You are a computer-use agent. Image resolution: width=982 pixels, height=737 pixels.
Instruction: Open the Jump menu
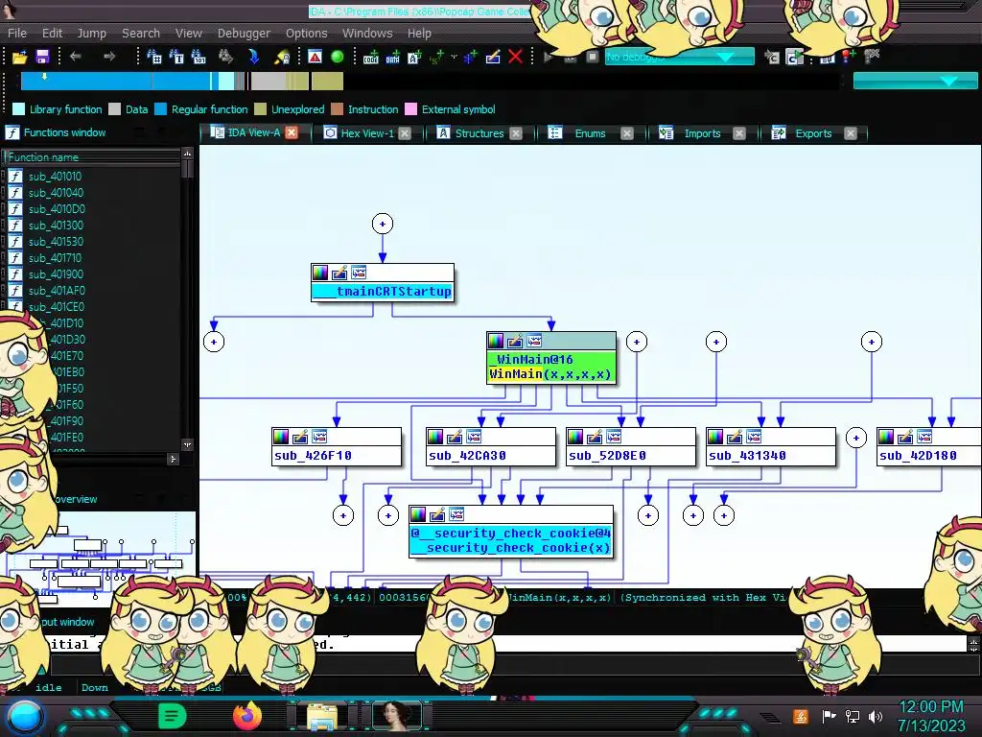[91, 34]
